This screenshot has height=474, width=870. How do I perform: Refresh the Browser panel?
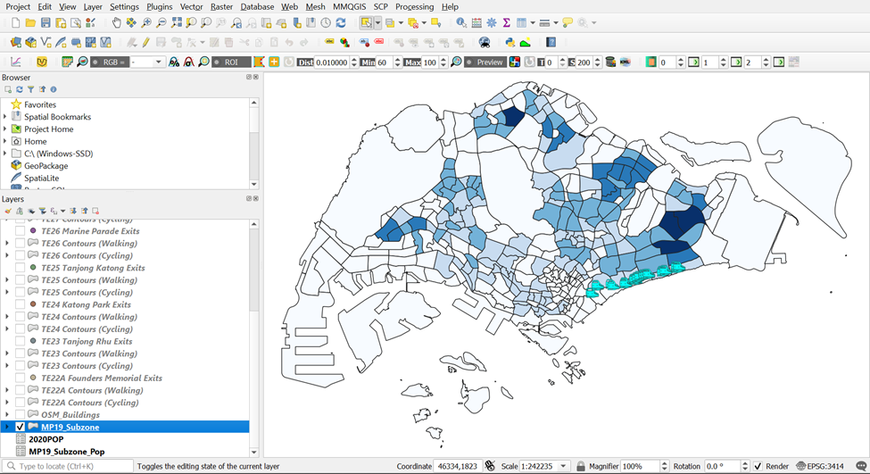[20, 89]
